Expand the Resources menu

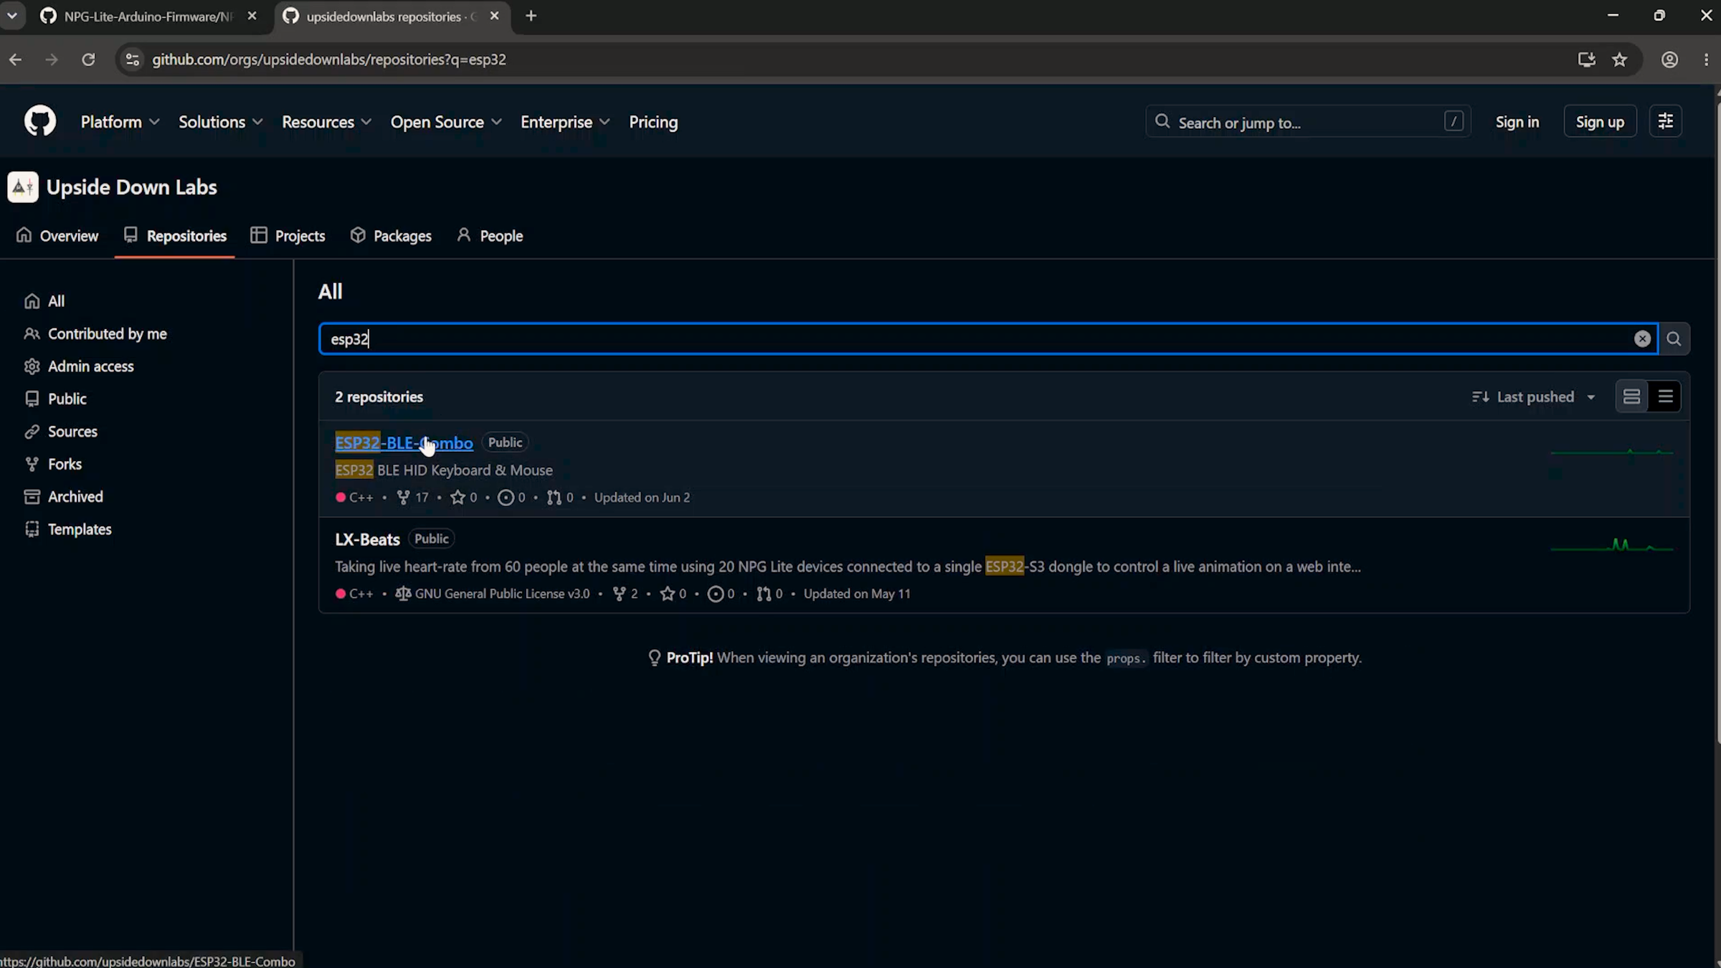(326, 122)
